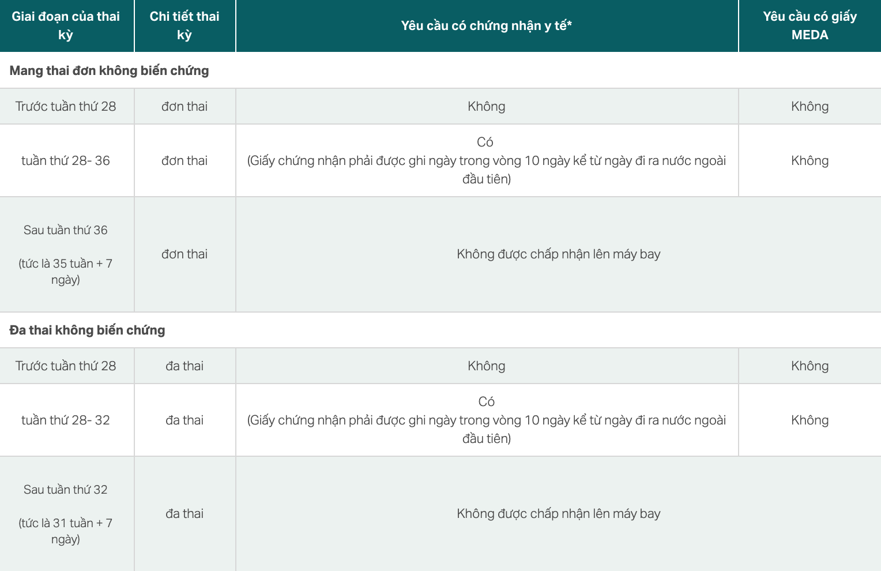881x571 pixels.
Task: Click "đơn thai" in the "tuần thứ 28- 36" row
Action: (x=185, y=160)
